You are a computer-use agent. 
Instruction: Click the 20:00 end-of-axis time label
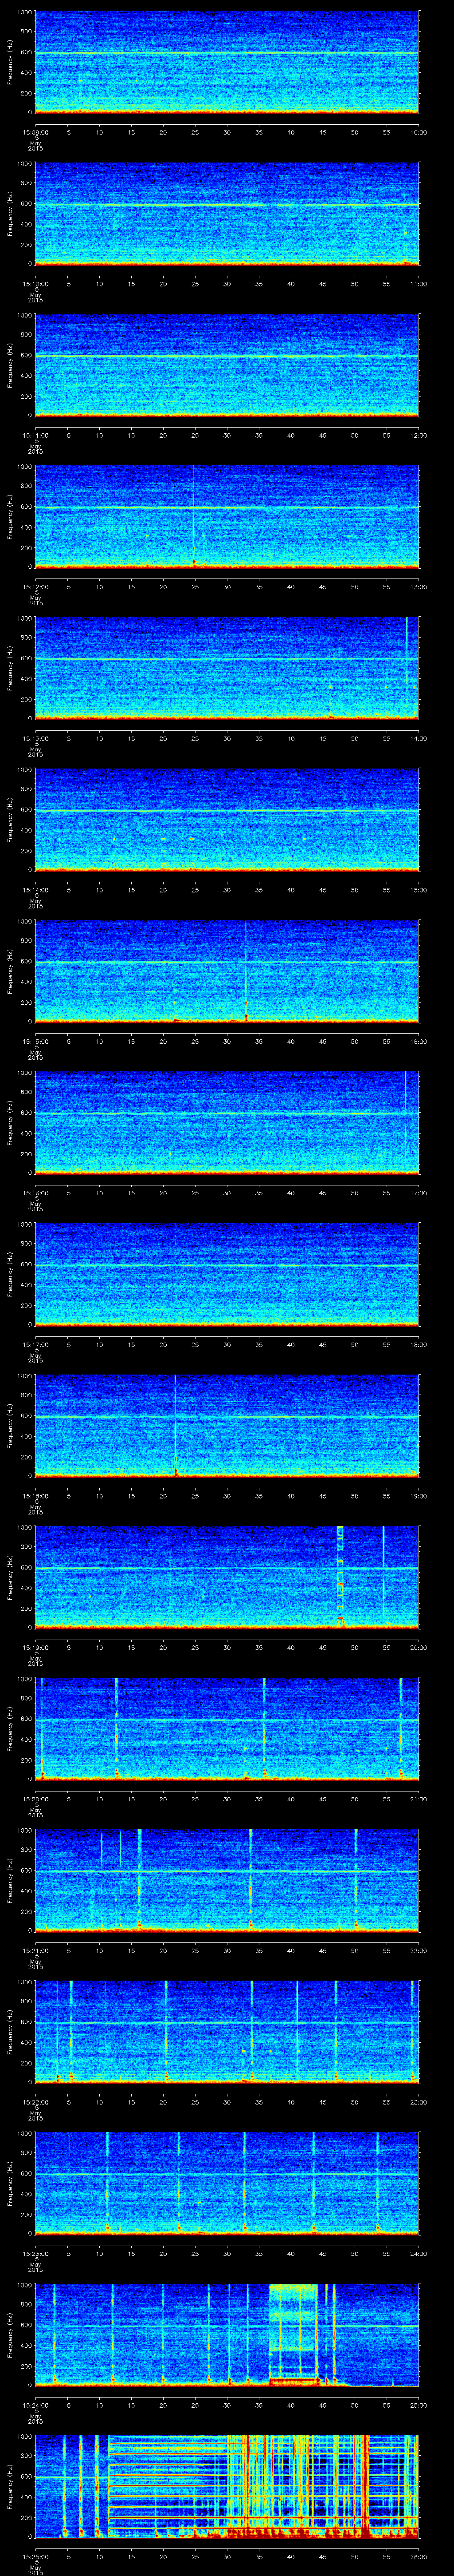pyautogui.click(x=418, y=1647)
